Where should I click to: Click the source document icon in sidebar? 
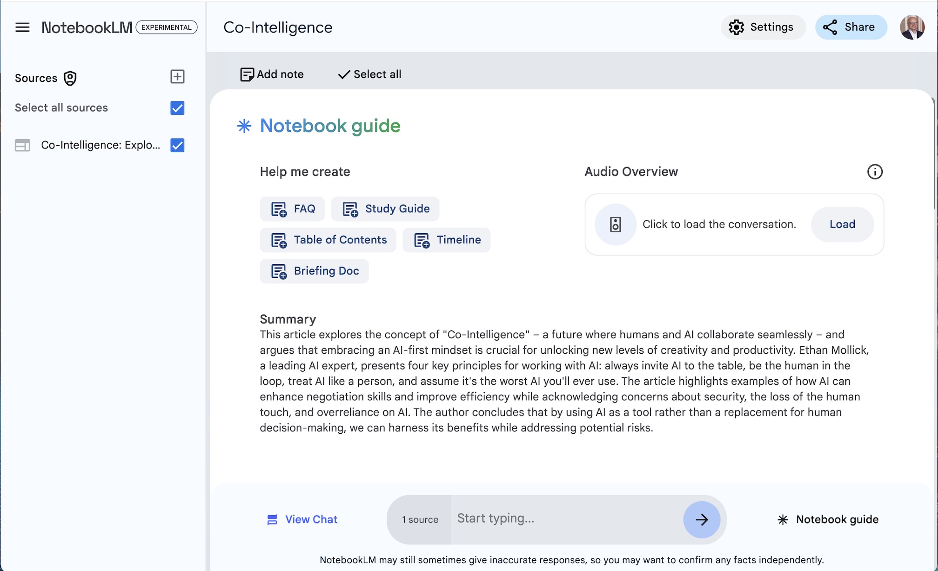(22, 146)
